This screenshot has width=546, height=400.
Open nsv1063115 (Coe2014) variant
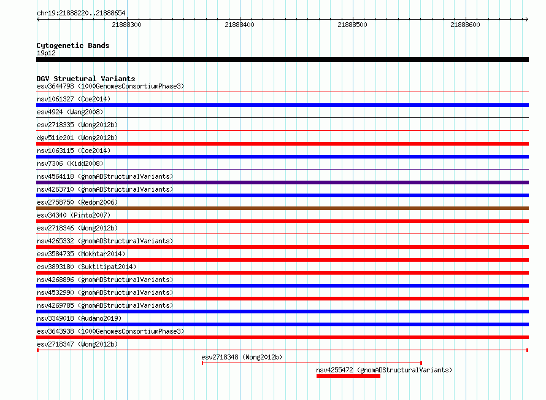(74, 151)
